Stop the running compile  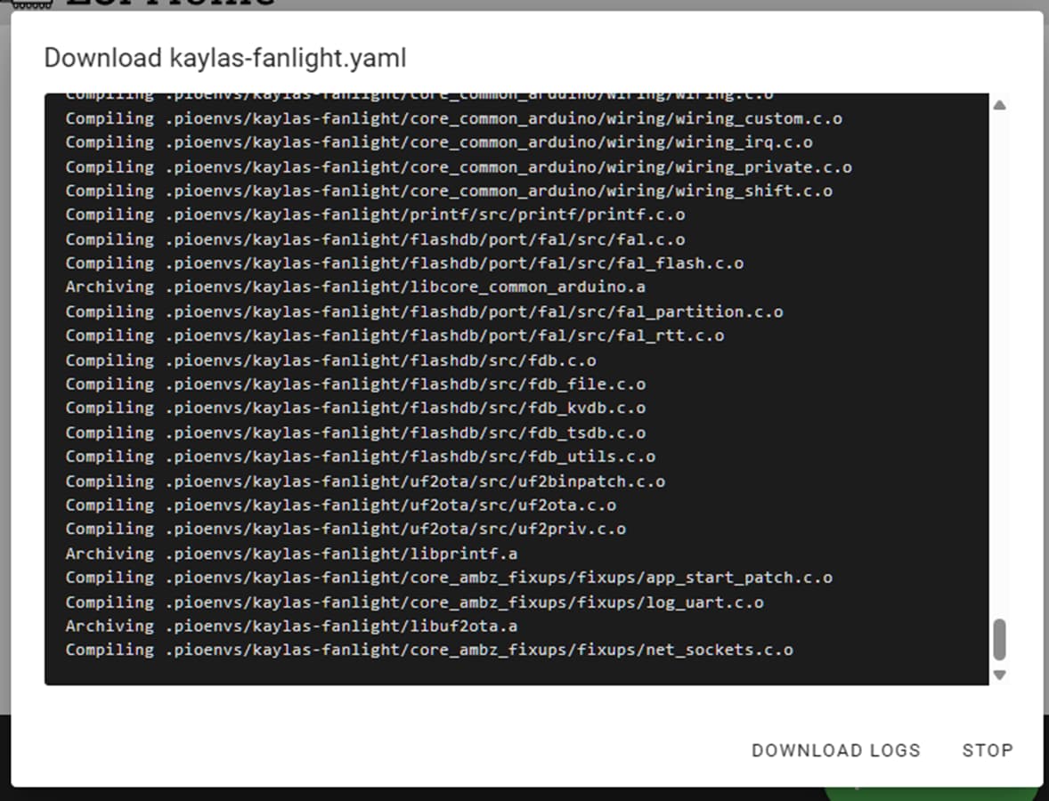pyautogui.click(x=988, y=750)
